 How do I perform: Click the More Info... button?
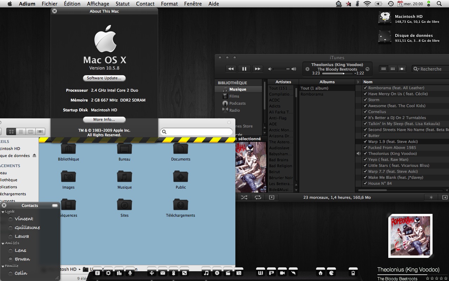(104, 119)
